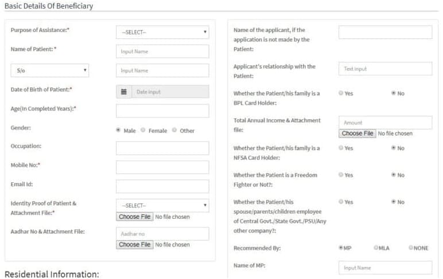The width and height of the screenshot is (443, 279).
Task: Select MLA under Recommended By
Action: (376, 248)
